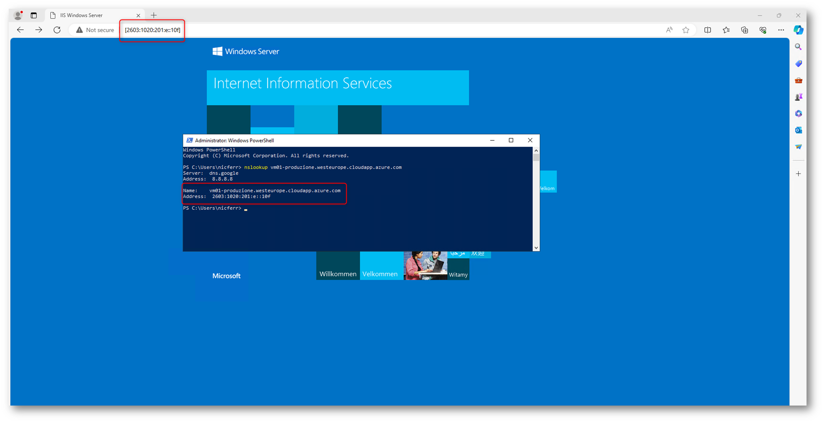Image resolution: width=824 pixels, height=423 pixels.
Task: Open the Edge profile avatar icon
Action: pos(18,15)
